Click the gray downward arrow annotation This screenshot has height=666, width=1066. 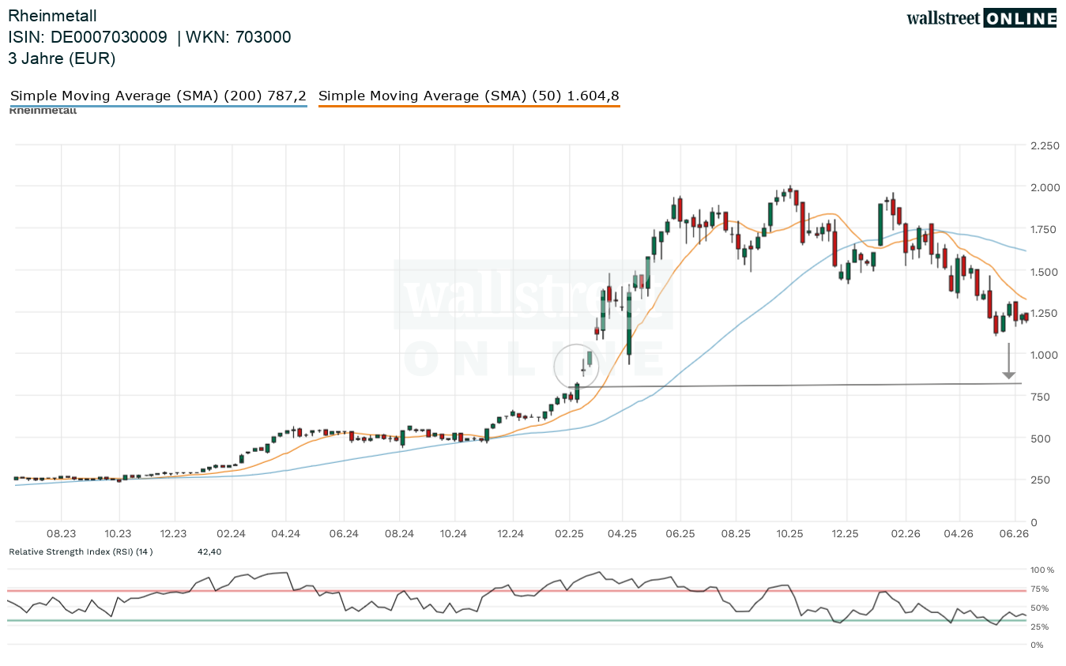[x=1009, y=361]
